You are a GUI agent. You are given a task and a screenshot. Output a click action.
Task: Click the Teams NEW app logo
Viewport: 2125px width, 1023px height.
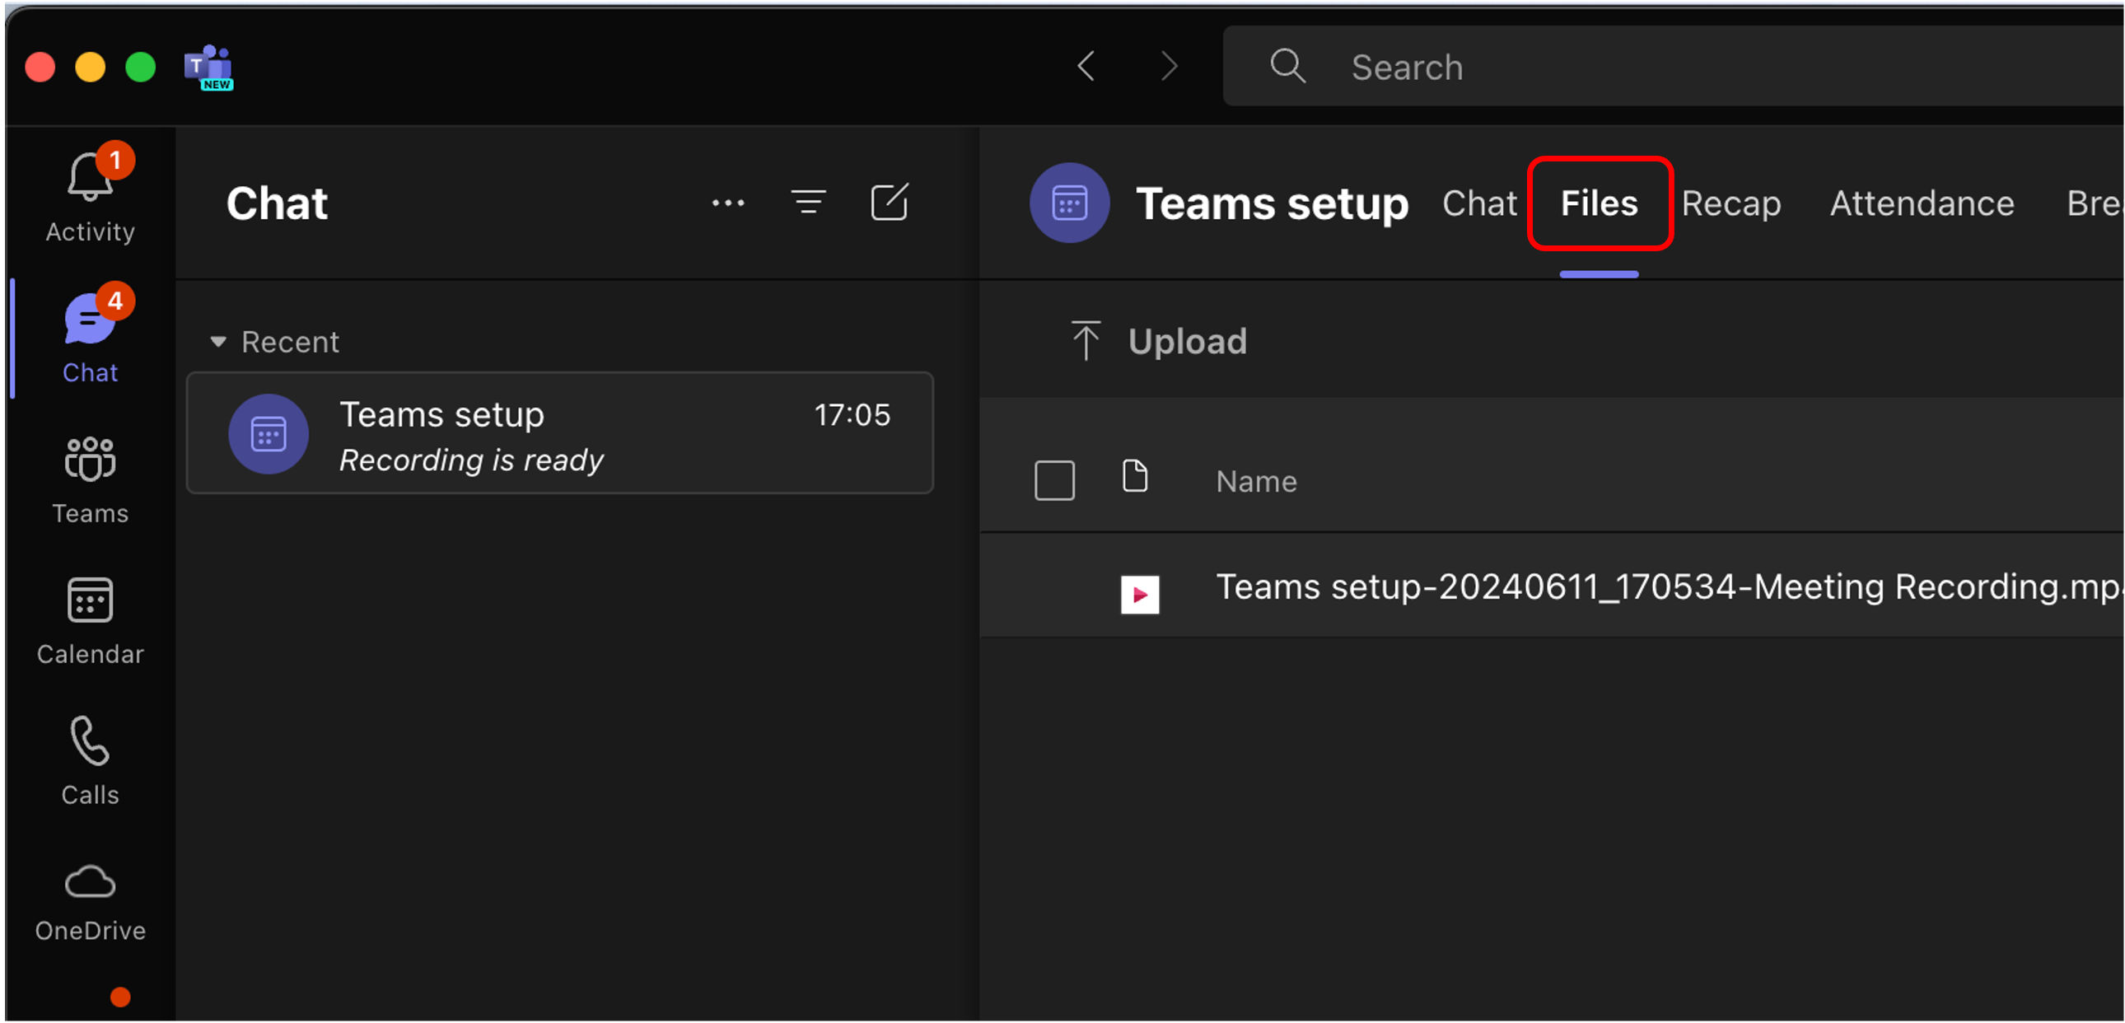pyautogui.click(x=208, y=67)
